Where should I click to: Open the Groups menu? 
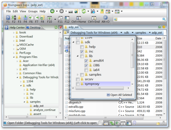(x=33, y=11)
